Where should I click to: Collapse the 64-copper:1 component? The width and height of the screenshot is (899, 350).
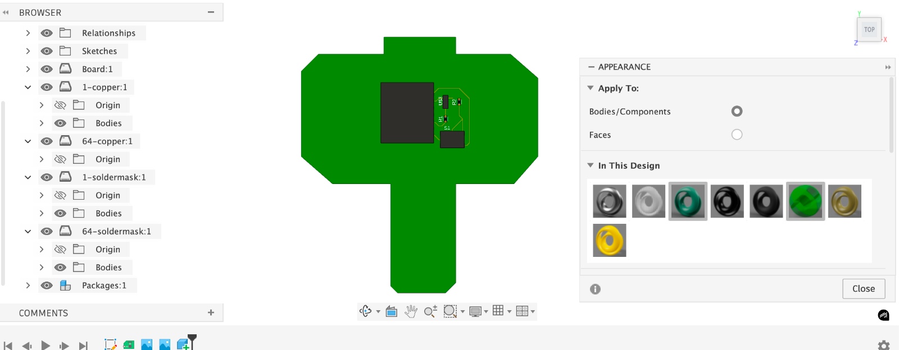(28, 141)
